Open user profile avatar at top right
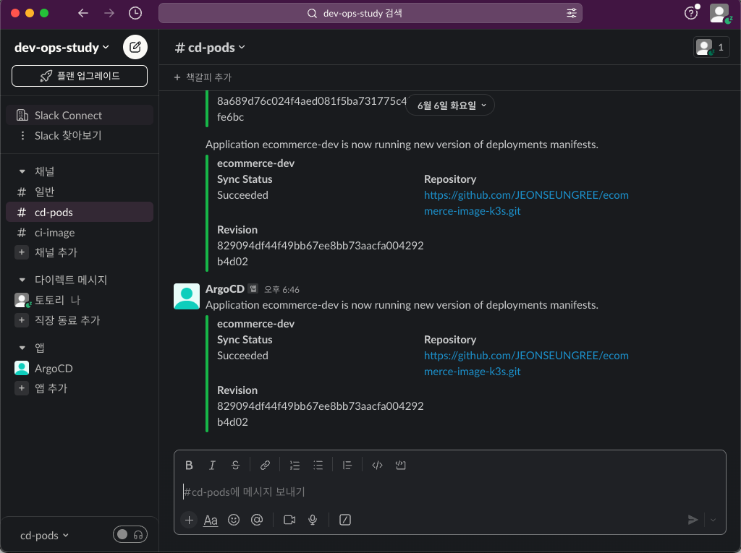Image resolution: width=741 pixels, height=553 pixels. 719,13
